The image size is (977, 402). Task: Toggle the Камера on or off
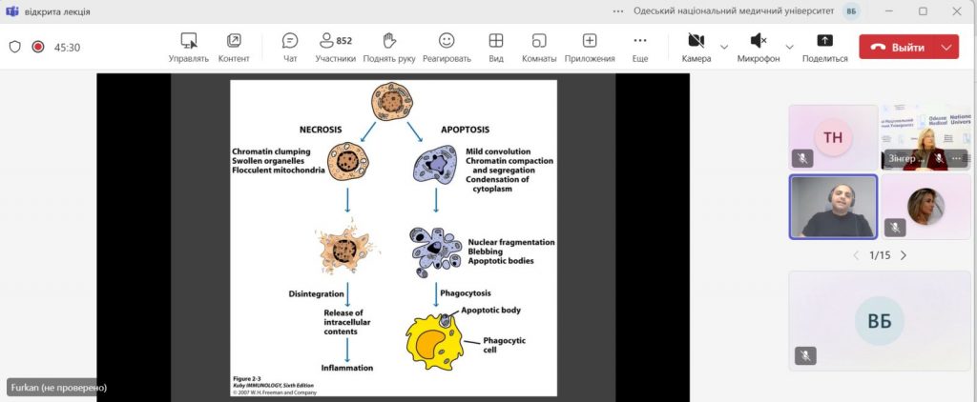(696, 47)
